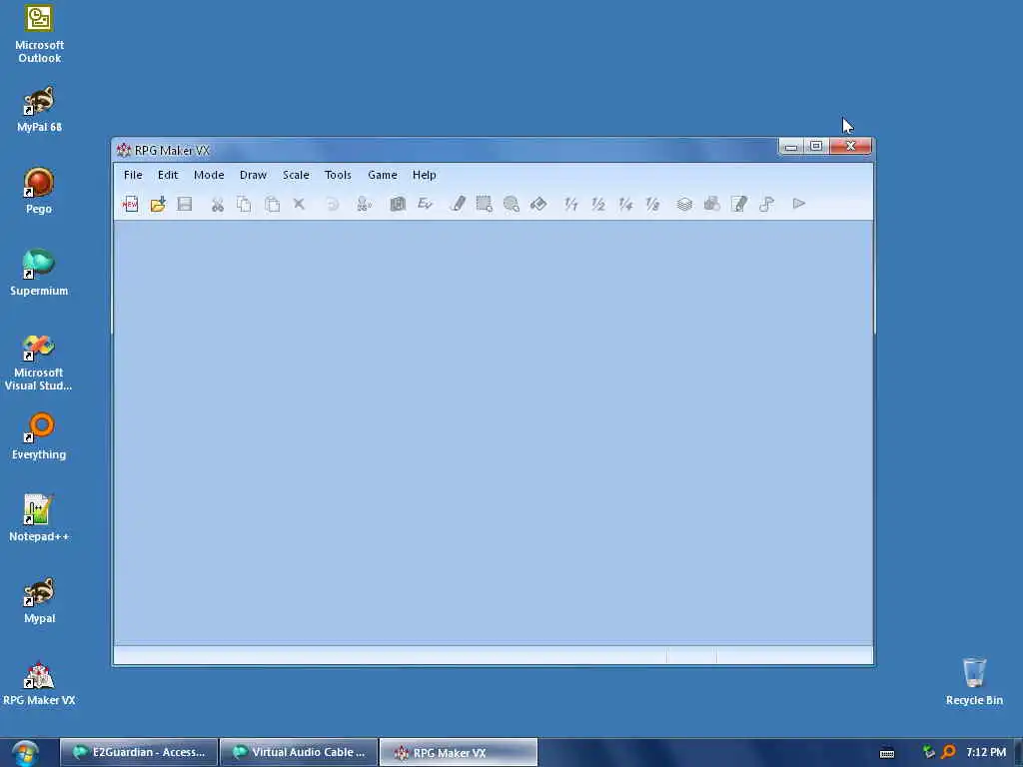This screenshot has height=767, width=1023.
Task: Select the Supermium desktop shortcut
Action: 39,274
